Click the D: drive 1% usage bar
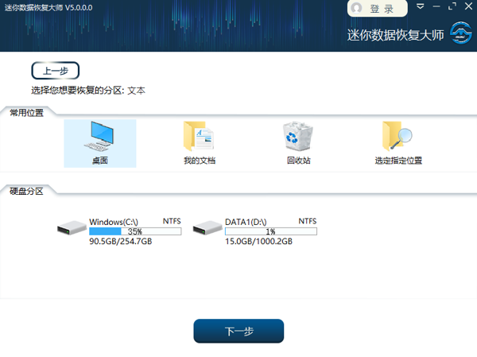Image resolution: width=477 pixels, height=357 pixels. coord(270,231)
